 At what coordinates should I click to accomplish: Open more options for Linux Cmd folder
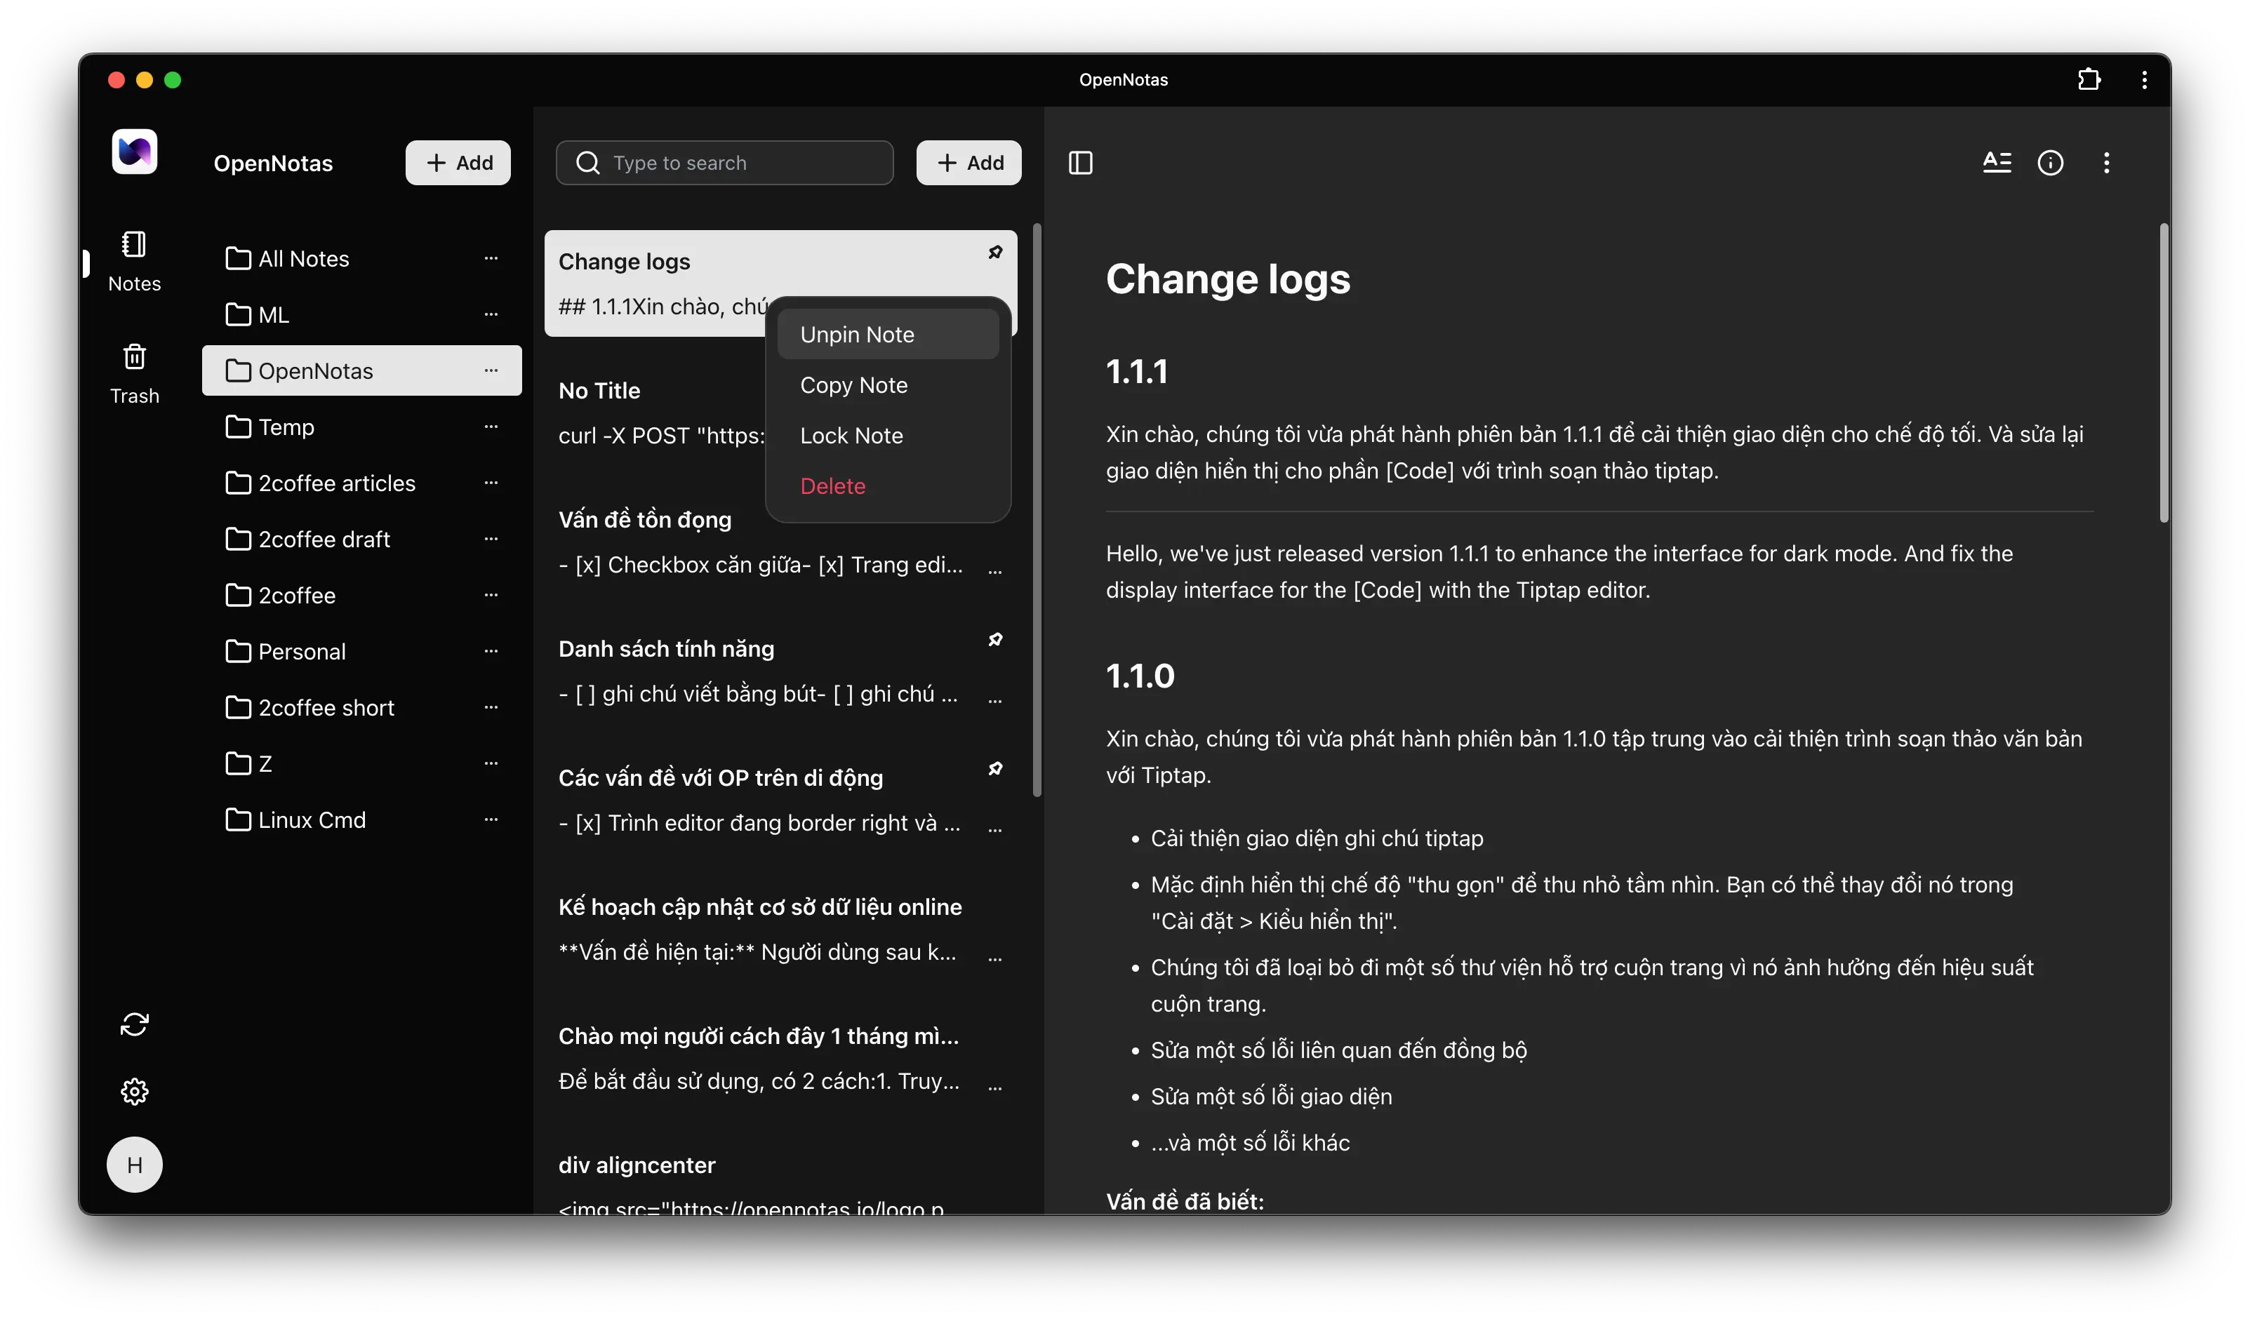click(x=490, y=819)
